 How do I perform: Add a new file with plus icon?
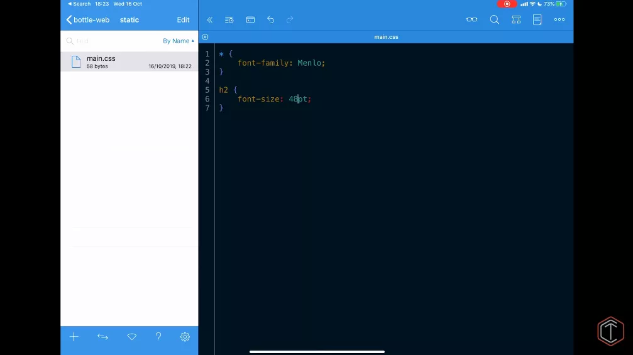[x=74, y=337]
